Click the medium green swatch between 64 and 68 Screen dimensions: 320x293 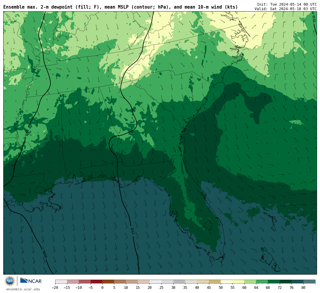(x=262, y=282)
